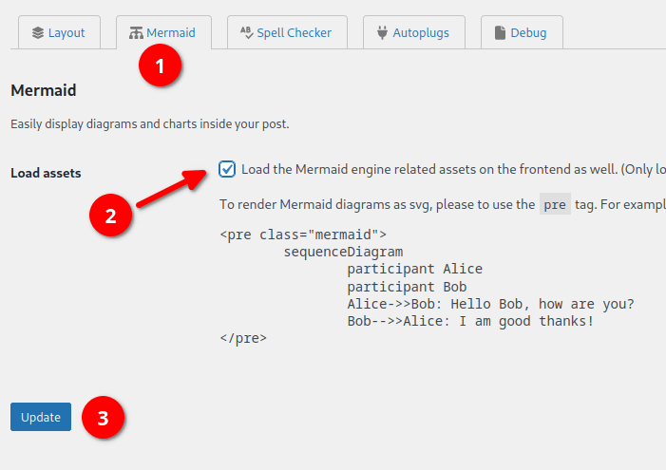Go to the Debug tab
This screenshot has width=666, height=470.
522,32
